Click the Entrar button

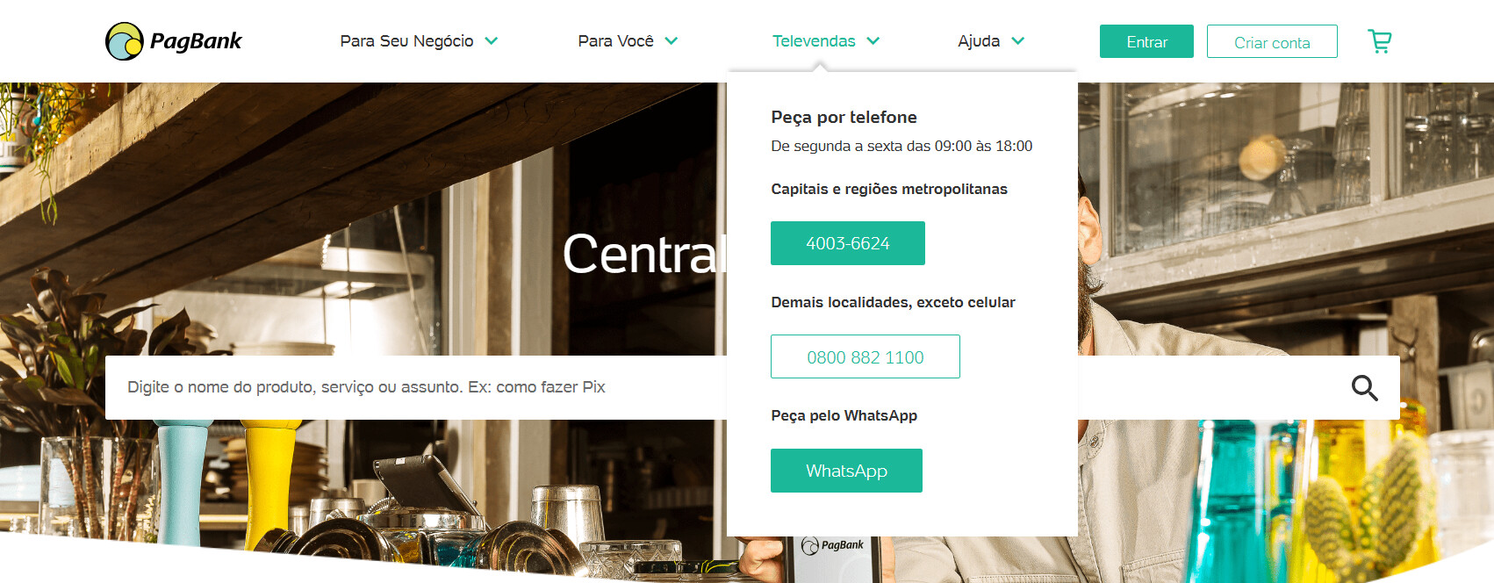(x=1146, y=41)
